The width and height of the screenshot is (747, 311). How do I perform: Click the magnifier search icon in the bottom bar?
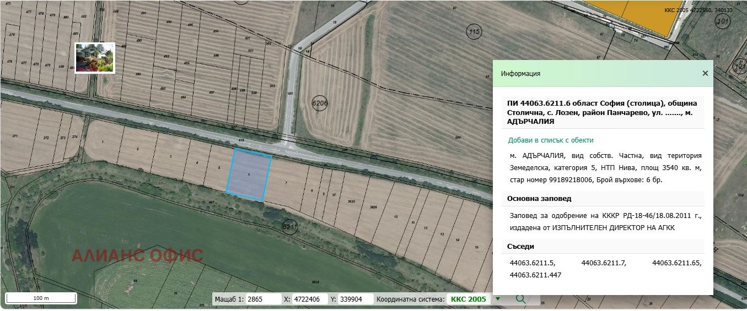click(x=520, y=299)
